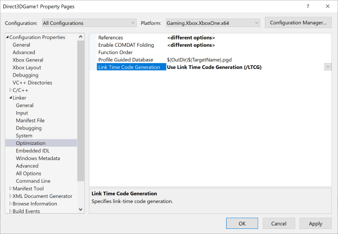Select the All Options page
The height and width of the screenshot is (234, 338).
(29, 174)
